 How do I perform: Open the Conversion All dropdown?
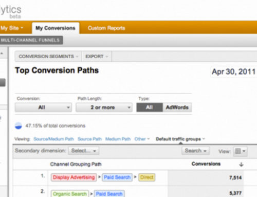(43, 108)
